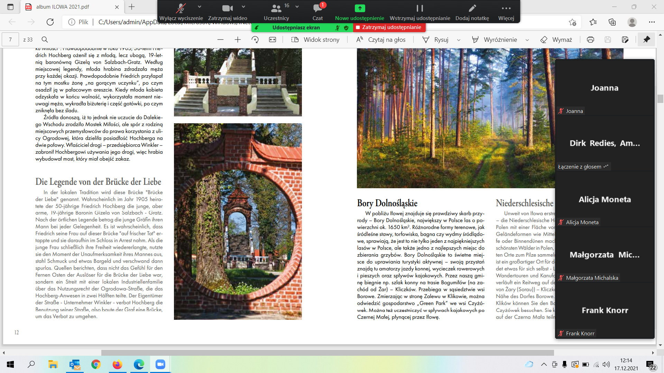Click the page number input field
The width and height of the screenshot is (664, 373).
(x=10, y=40)
